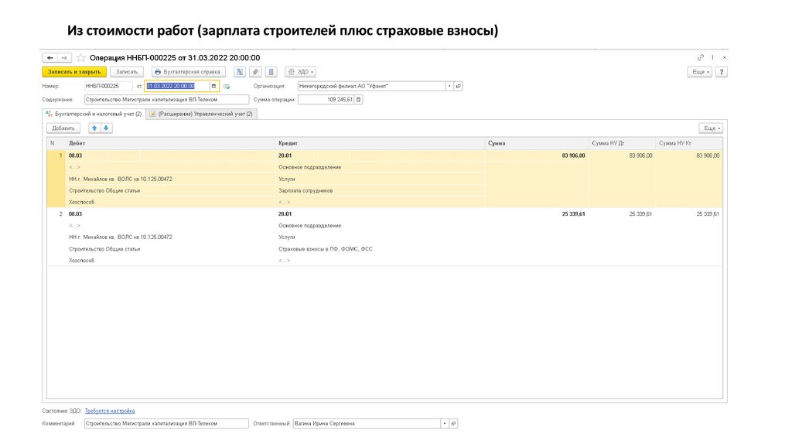This screenshot has width=792, height=444.
Task: Click the Бухгалтерская справка print button
Action: pos(186,71)
